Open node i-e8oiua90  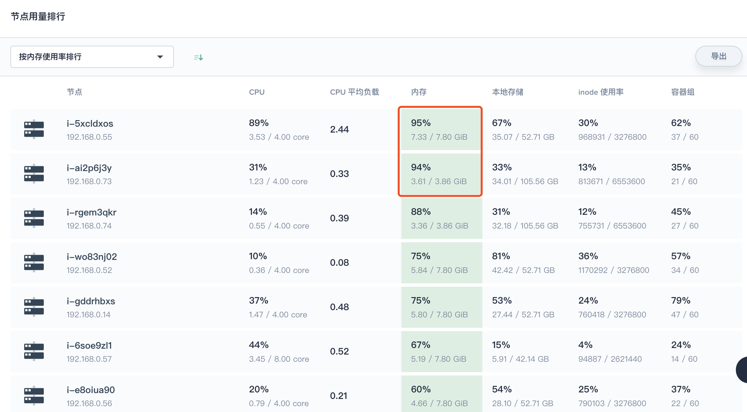91,390
